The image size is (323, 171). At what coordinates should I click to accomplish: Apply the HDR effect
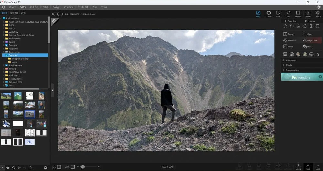coord(307,47)
